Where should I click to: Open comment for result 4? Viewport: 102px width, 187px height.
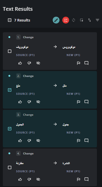[86, 179]
